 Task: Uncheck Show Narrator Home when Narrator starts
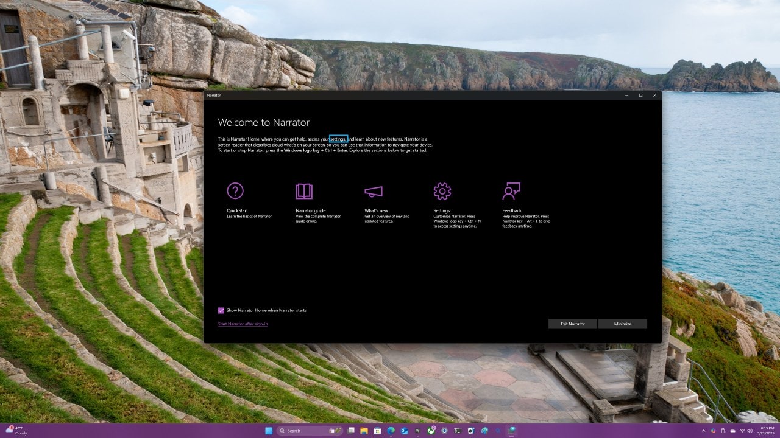point(221,310)
